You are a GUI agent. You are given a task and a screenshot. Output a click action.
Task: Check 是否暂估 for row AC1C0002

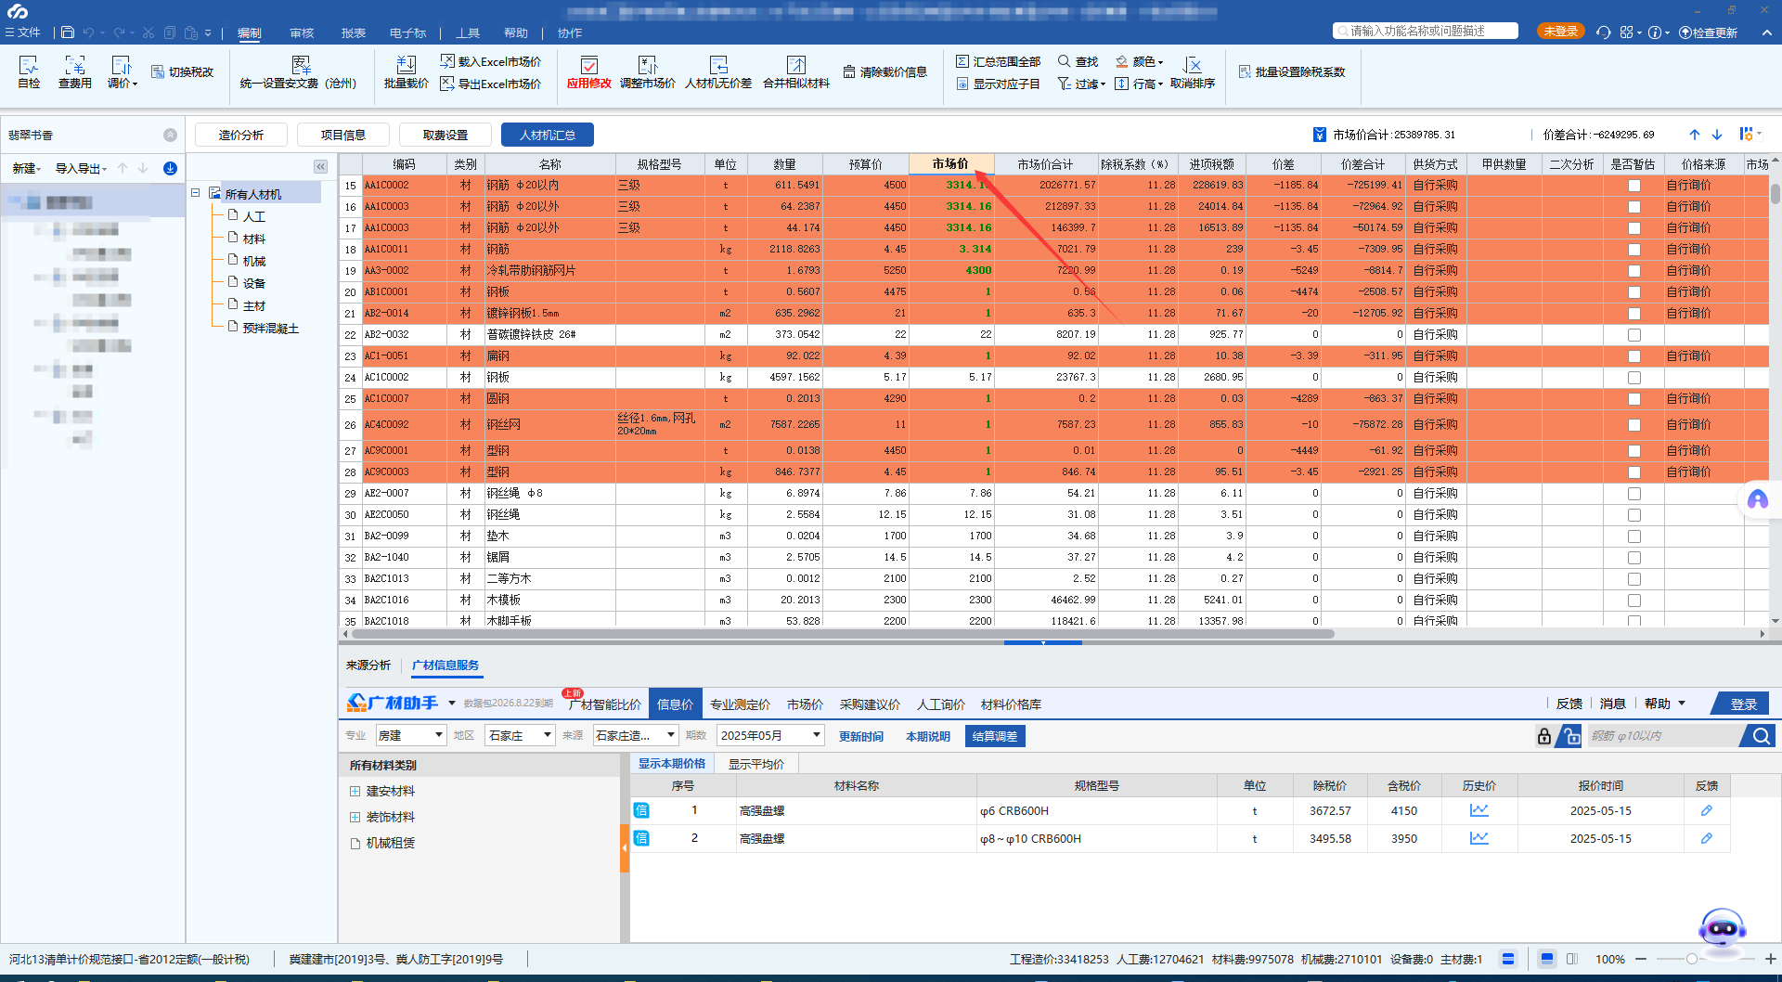tap(1634, 378)
